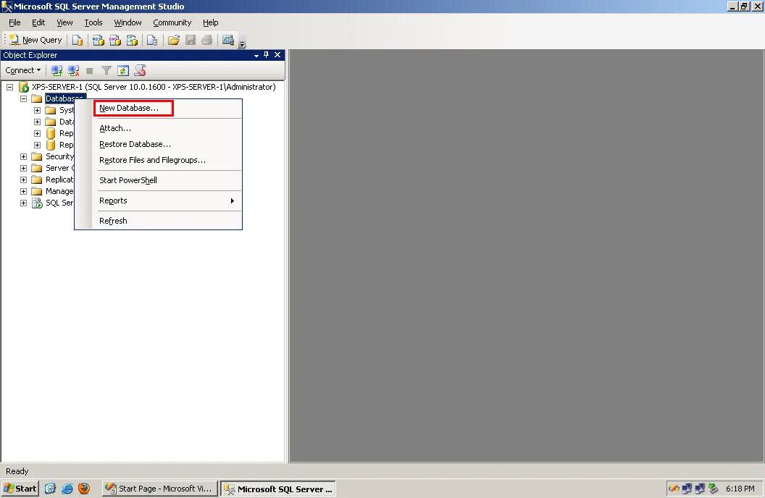This screenshot has width=765, height=498.
Task: Expand the Syst... folder under Databases
Action: (37, 111)
